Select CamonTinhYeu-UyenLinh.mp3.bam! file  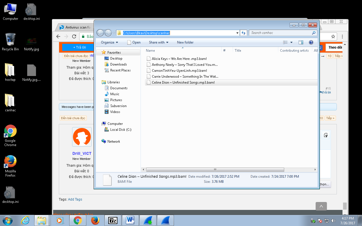(179, 71)
